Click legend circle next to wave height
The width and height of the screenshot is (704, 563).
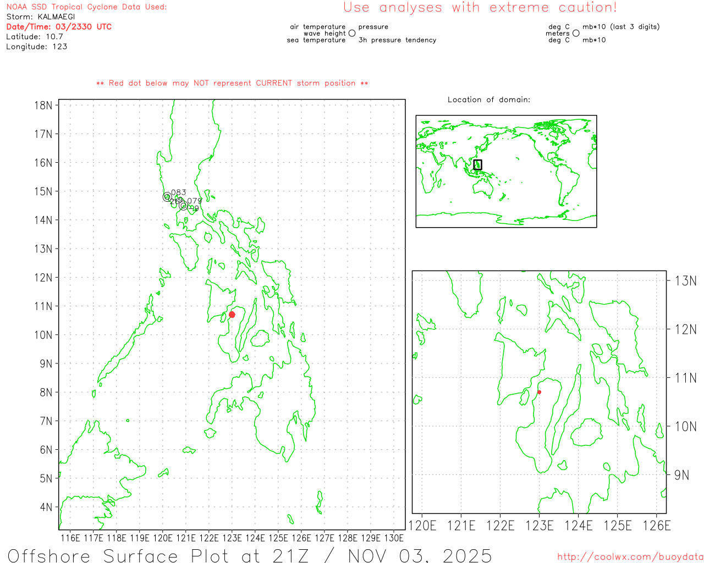click(x=352, y=34)
